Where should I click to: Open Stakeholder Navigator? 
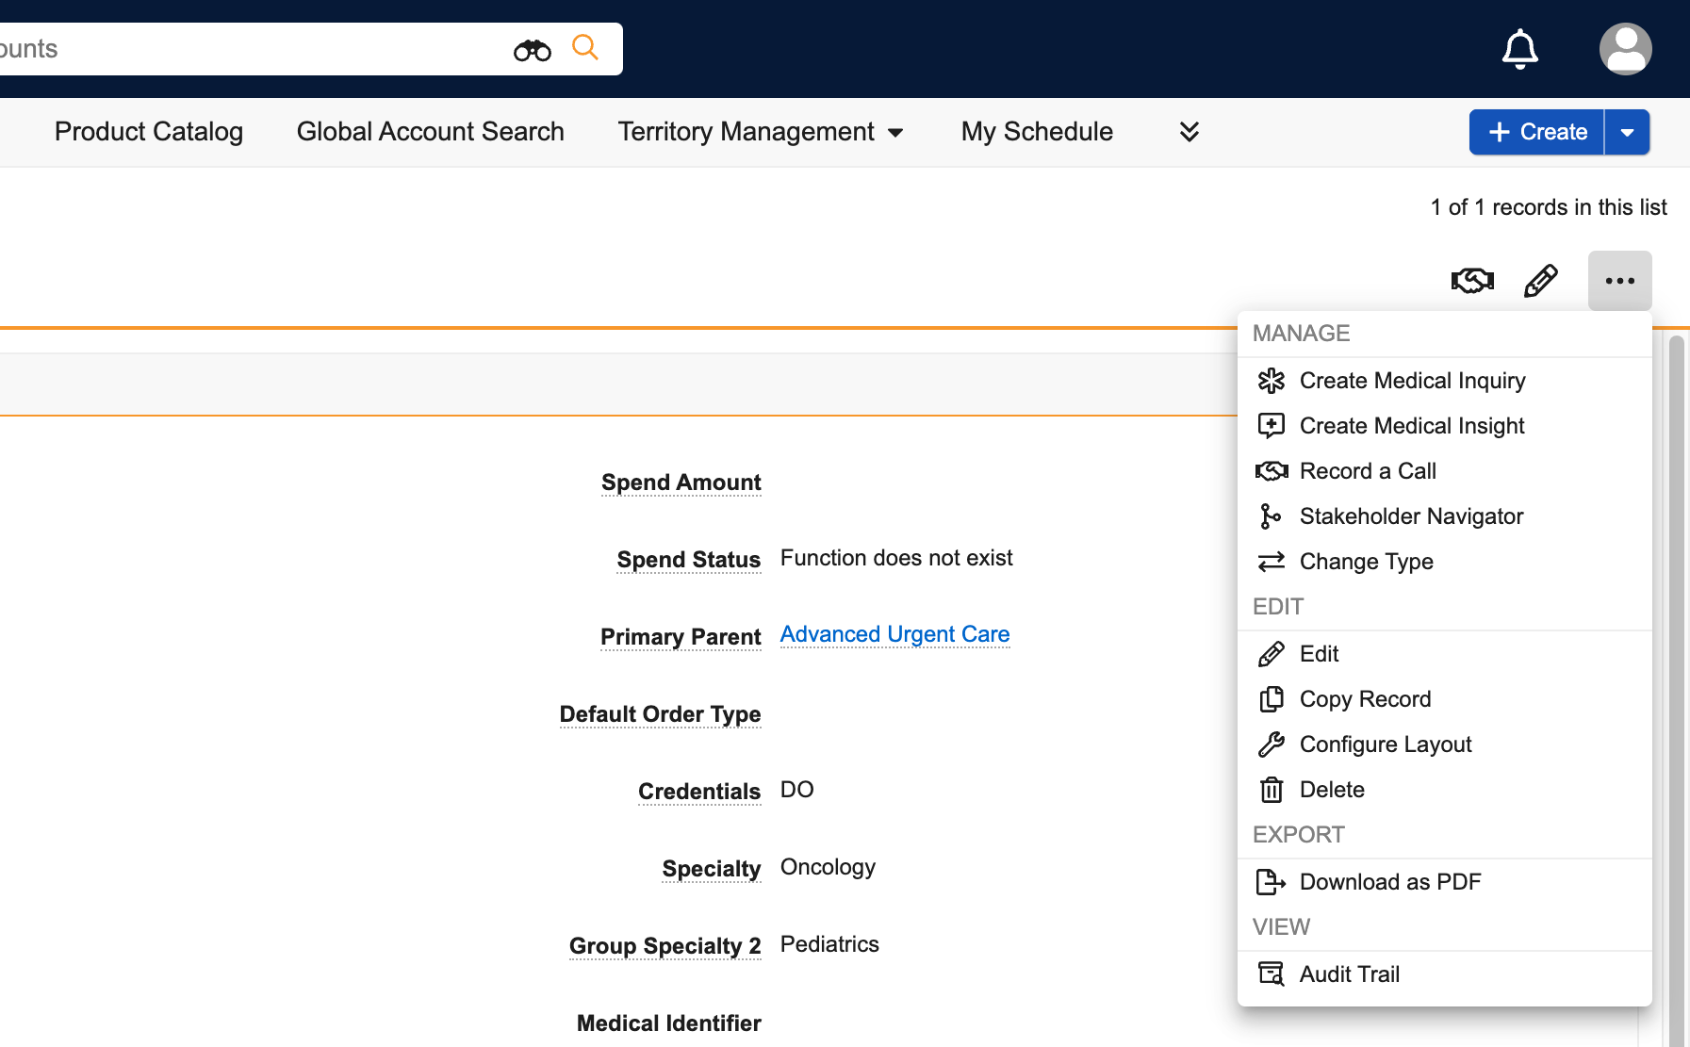click(1410, 516)
